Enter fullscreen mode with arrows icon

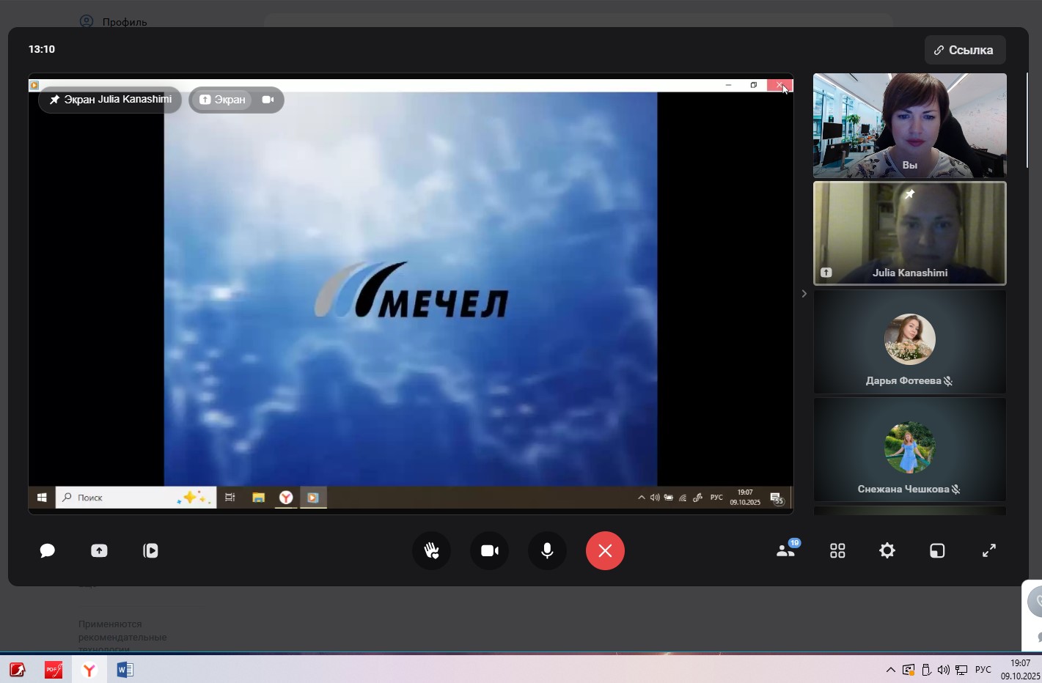(989, 550)
